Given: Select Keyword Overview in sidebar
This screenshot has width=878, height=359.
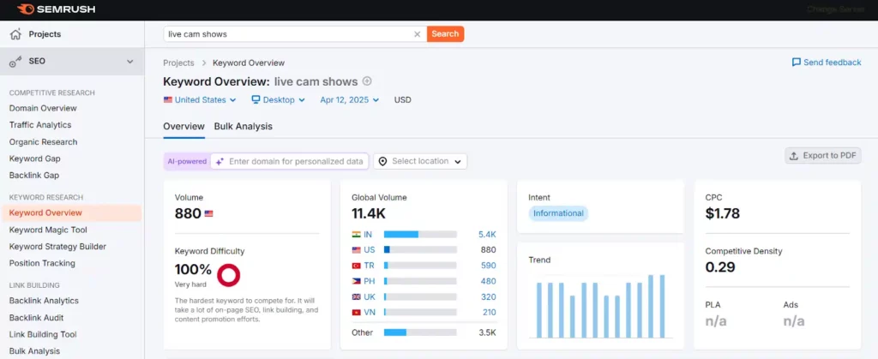Looking at the screenshot, I should click(x=72, y=212).
